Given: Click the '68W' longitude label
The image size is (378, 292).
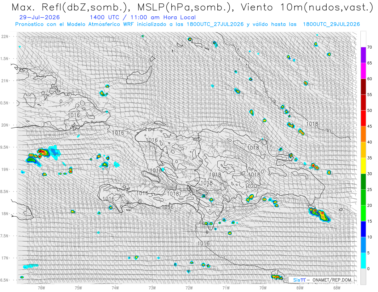Looking at the screenshot, I should [336, 288].
